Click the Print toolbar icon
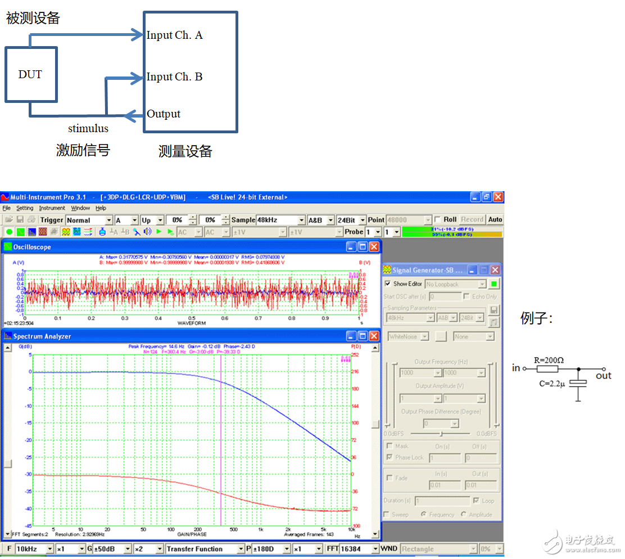Image resolution: width=625 pixels, height=559 pixels. (x=31, y=220)
